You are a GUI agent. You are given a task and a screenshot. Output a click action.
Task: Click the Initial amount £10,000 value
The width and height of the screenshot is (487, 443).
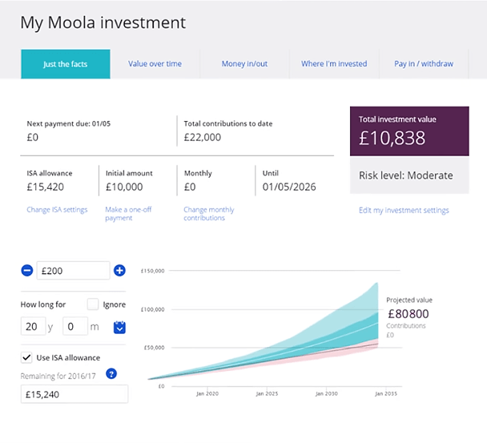pos(124,187)
